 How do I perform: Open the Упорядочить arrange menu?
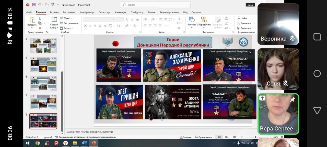pos(204,22)
